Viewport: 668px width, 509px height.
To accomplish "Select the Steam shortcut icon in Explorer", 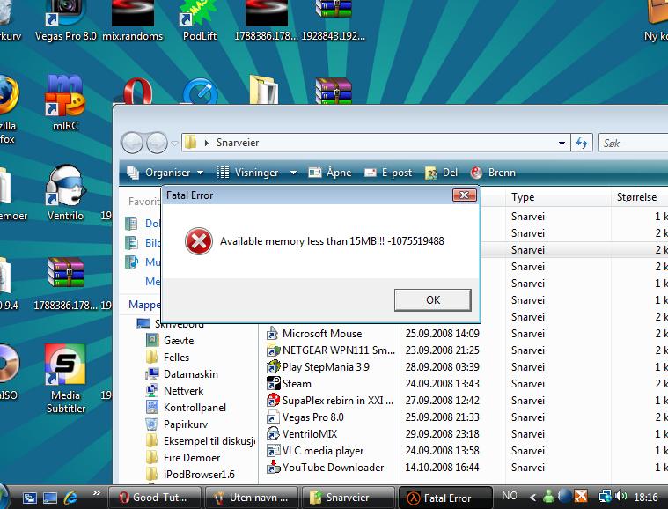I will click(x=273, y=384).
